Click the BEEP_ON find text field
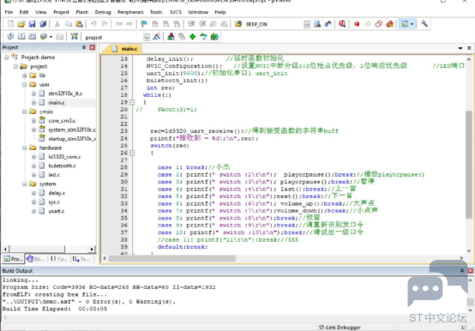 coord(274,24)
